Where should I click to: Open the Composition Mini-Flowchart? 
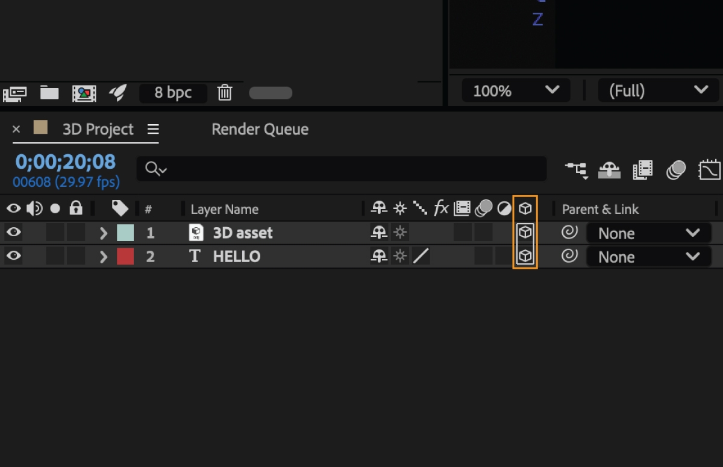(576, 171)
